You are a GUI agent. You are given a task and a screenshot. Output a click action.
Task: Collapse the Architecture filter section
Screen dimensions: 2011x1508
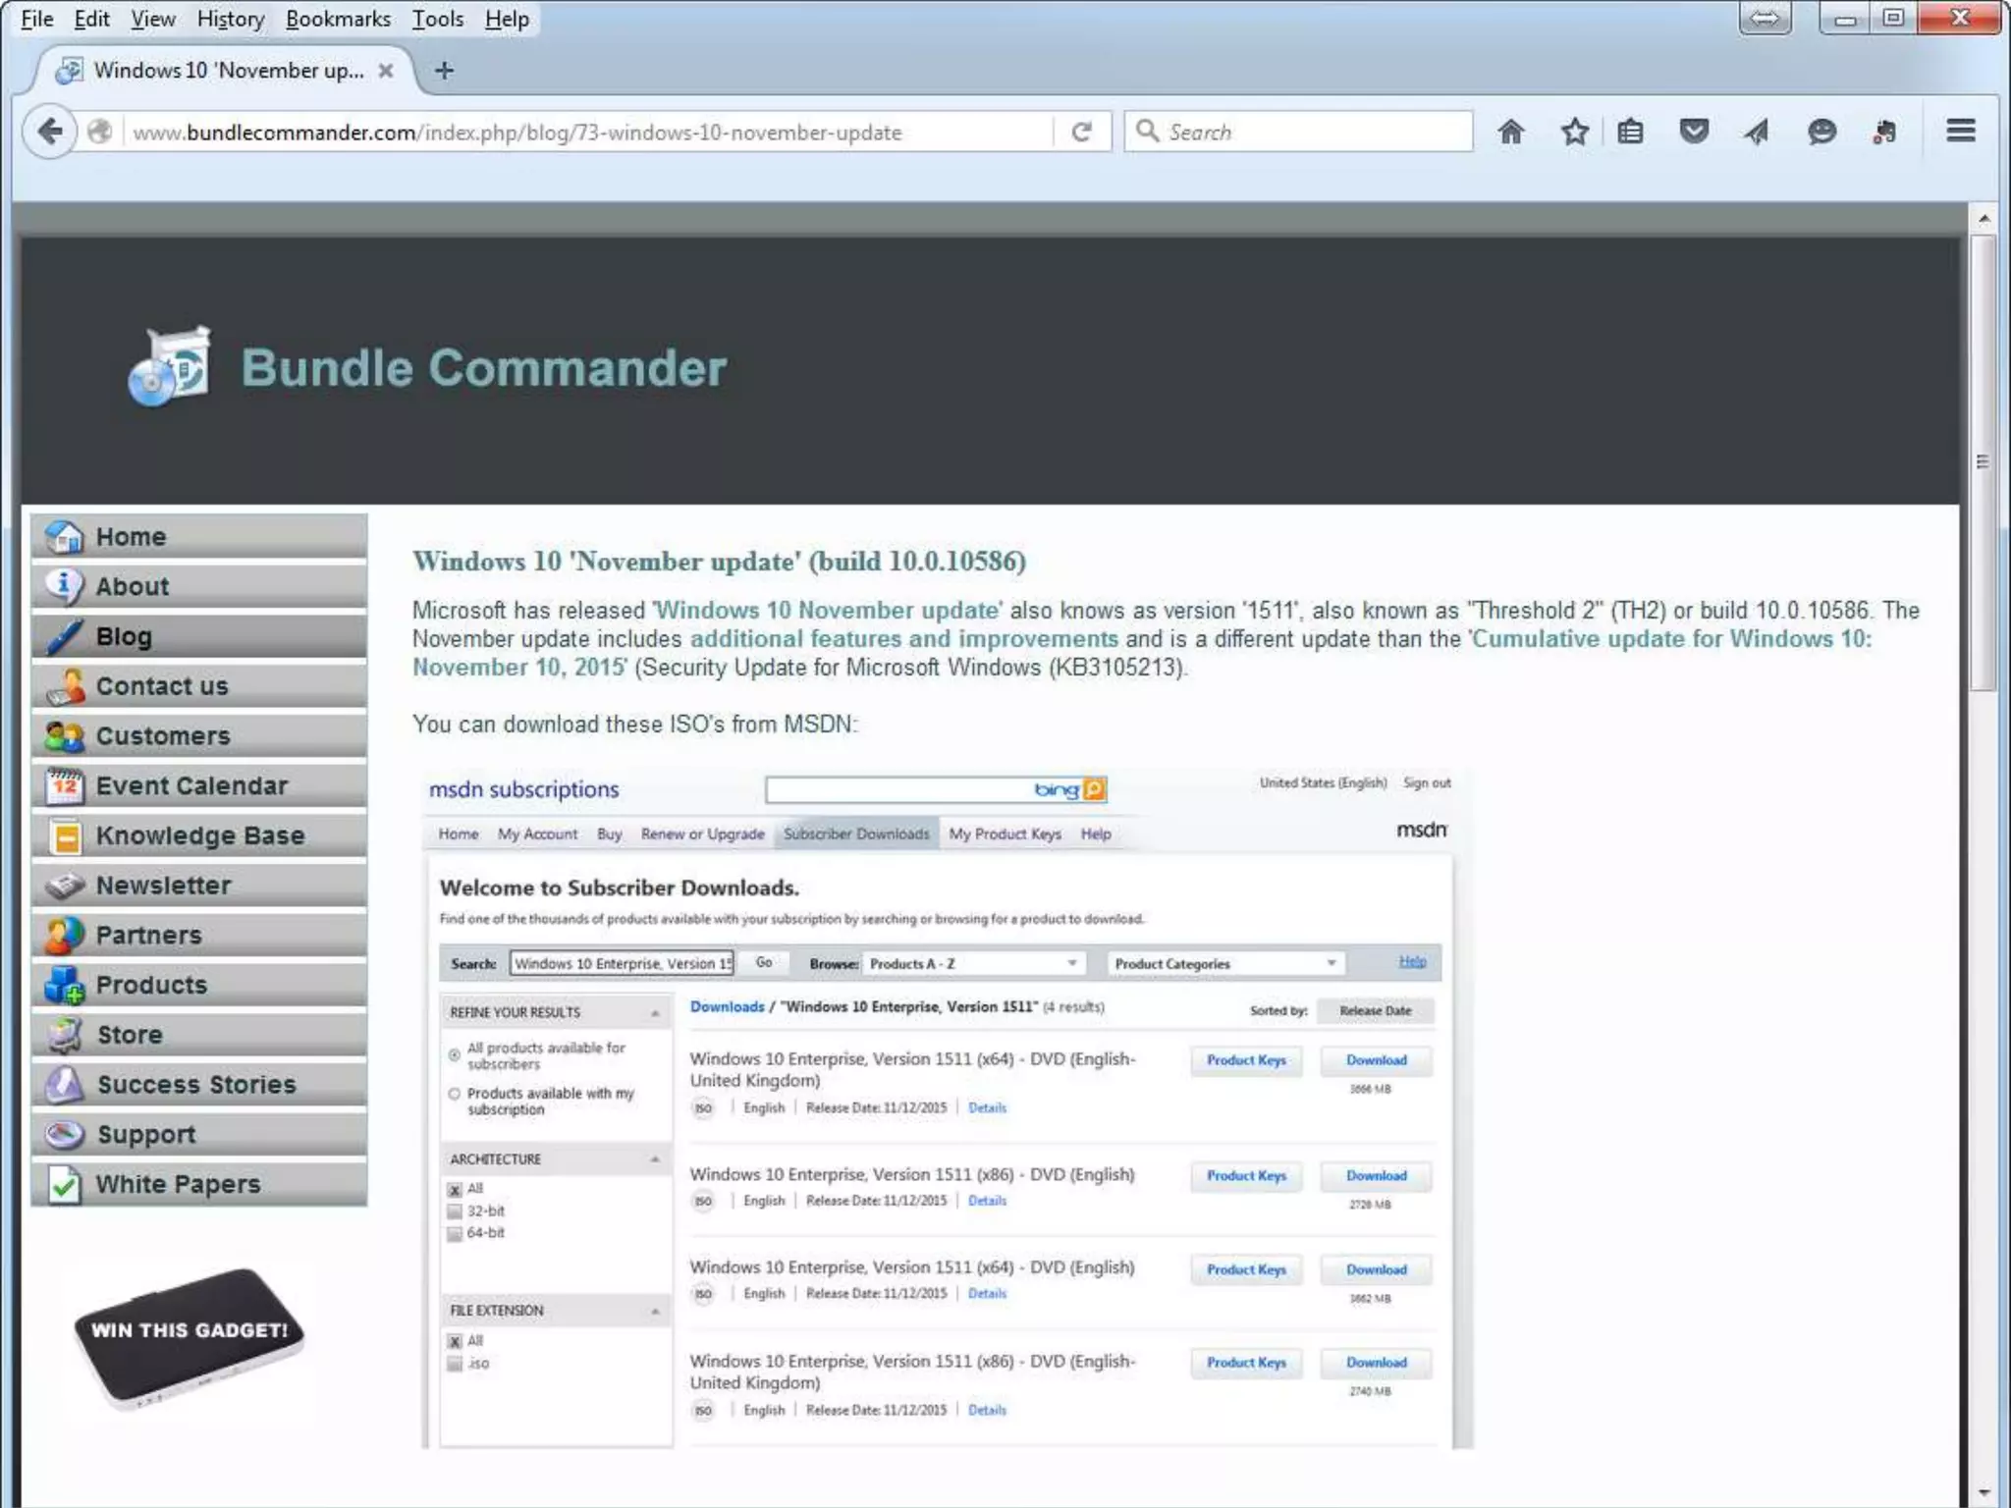pos(655,1159)
